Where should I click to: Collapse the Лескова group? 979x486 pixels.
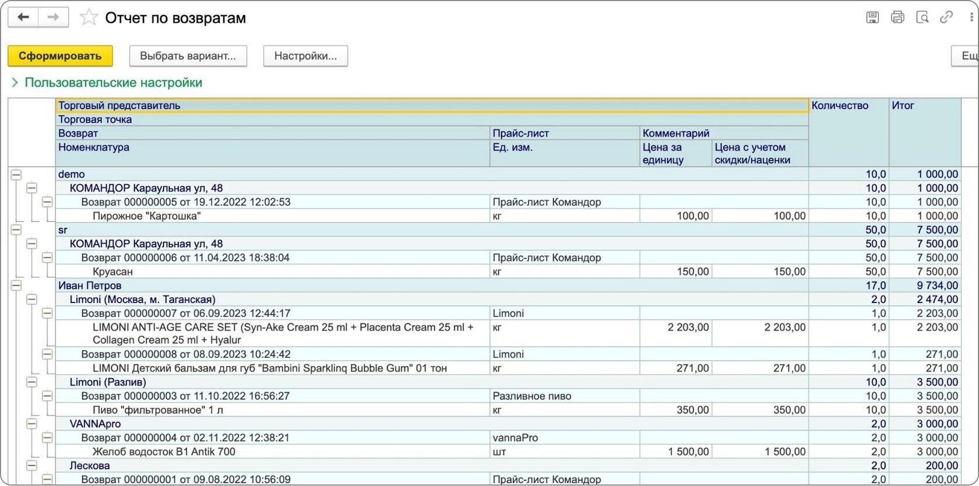coord(31,466)
